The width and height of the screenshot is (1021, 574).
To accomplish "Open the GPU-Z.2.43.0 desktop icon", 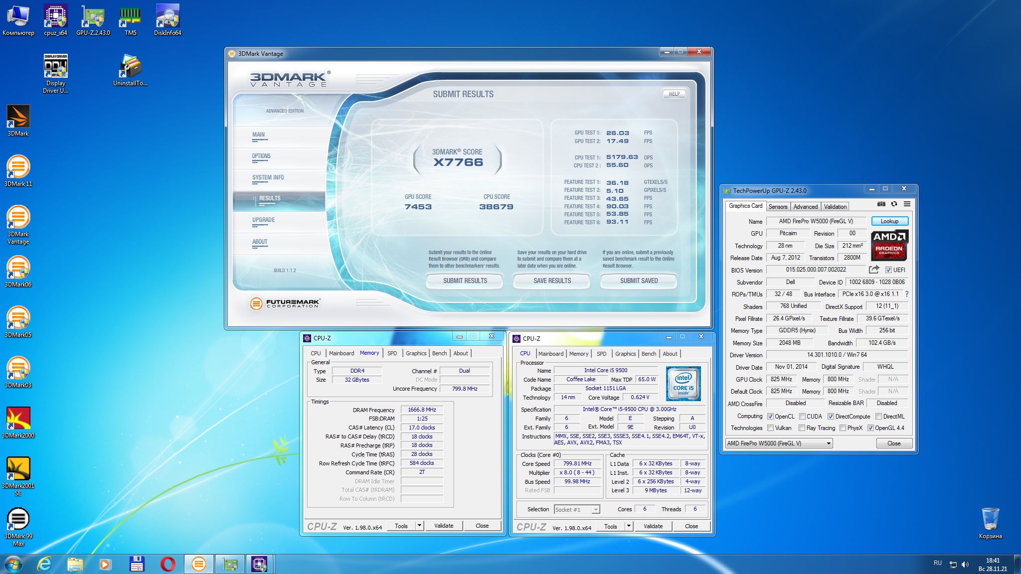I will [93, 20].
